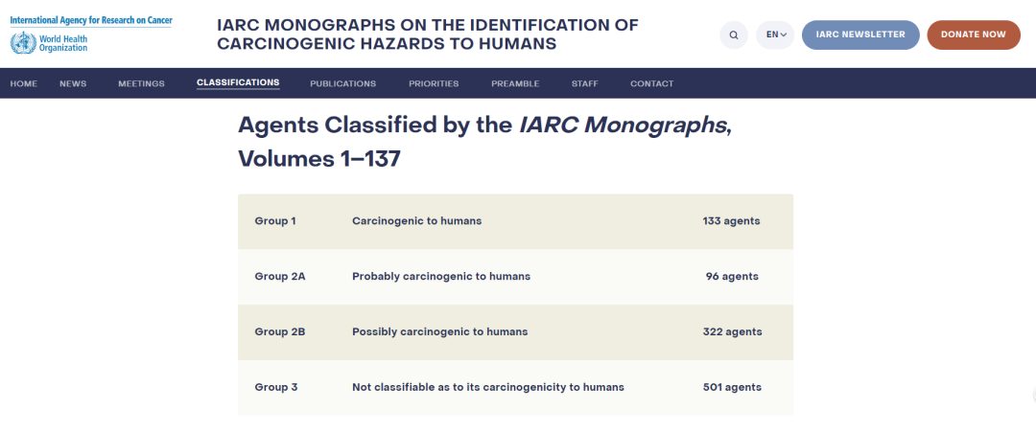Select the Group 1 carcinogenic row
Image resolution: width=1036 pixels, height=432 pixels.
coord(515,221)
